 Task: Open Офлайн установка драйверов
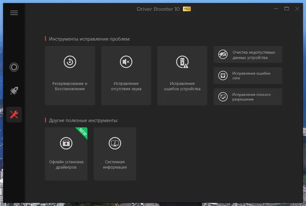66,154
